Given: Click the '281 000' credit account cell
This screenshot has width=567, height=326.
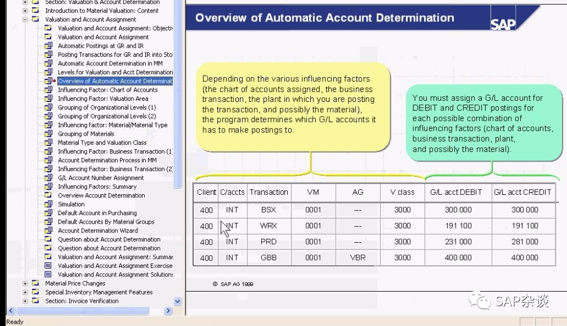Looking at the screenshot, I should pos(525,242).
